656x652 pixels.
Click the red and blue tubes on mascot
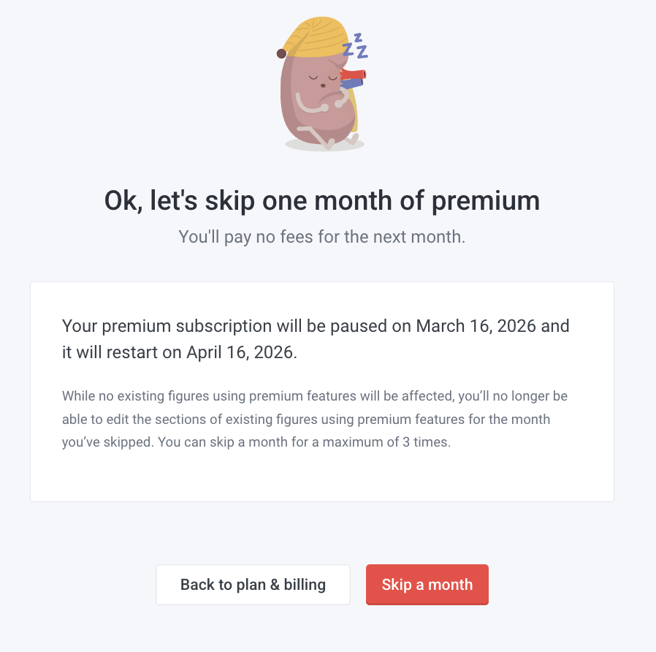pos(356,79)
